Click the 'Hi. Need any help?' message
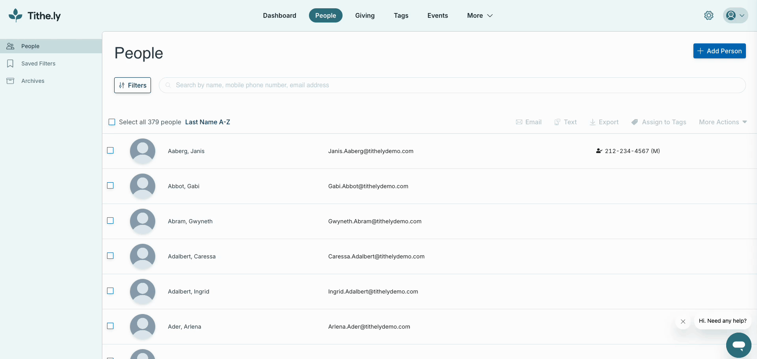The width and height of the screenshot is (757, 359). pyautogui.click(x=723, y=321)
